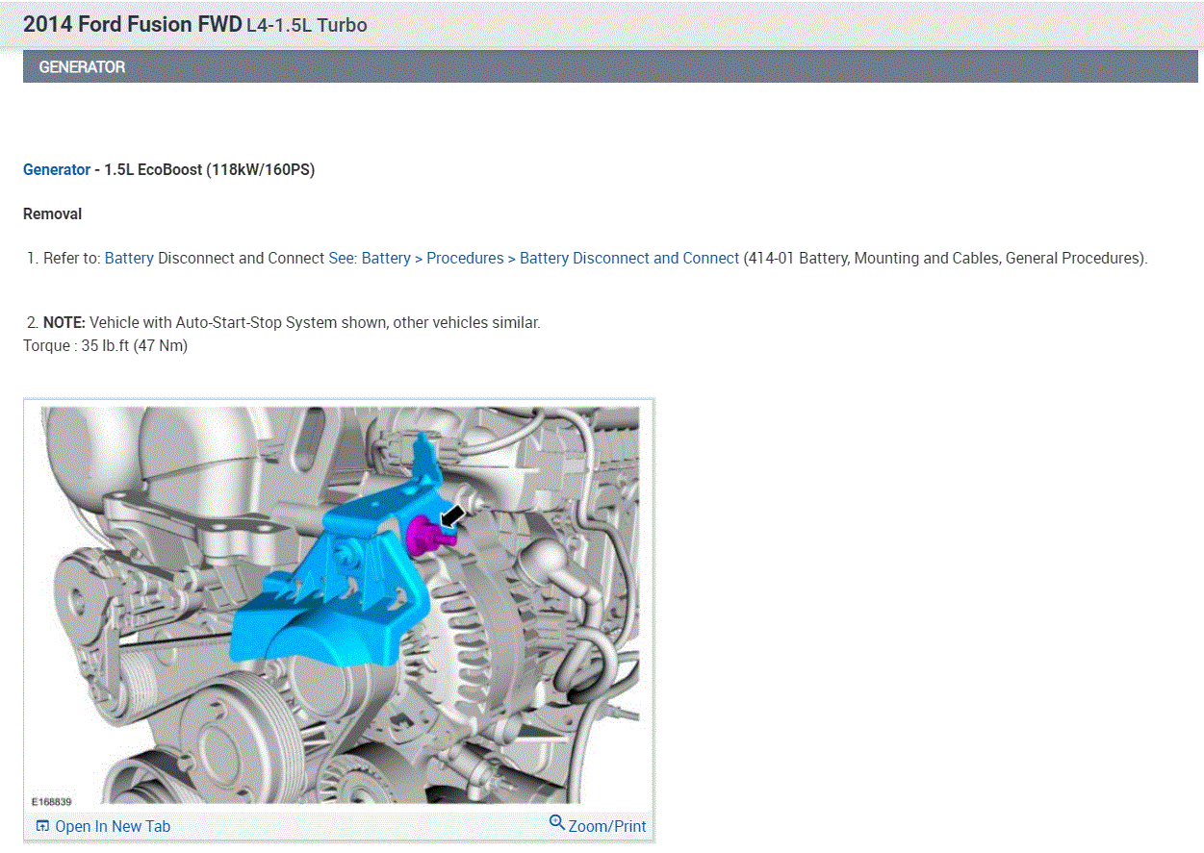Open the Generator link in the heading
Screen dimensions: 1204x853
57,169
